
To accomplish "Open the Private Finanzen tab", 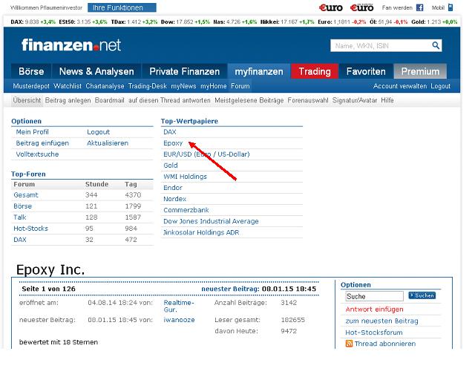I will [185, 71].
